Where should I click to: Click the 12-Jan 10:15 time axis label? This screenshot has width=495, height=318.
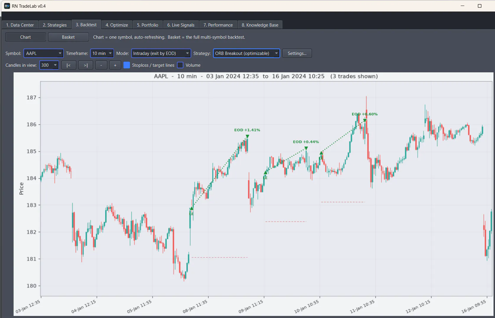pyautogui.click(x=418, y=306)
